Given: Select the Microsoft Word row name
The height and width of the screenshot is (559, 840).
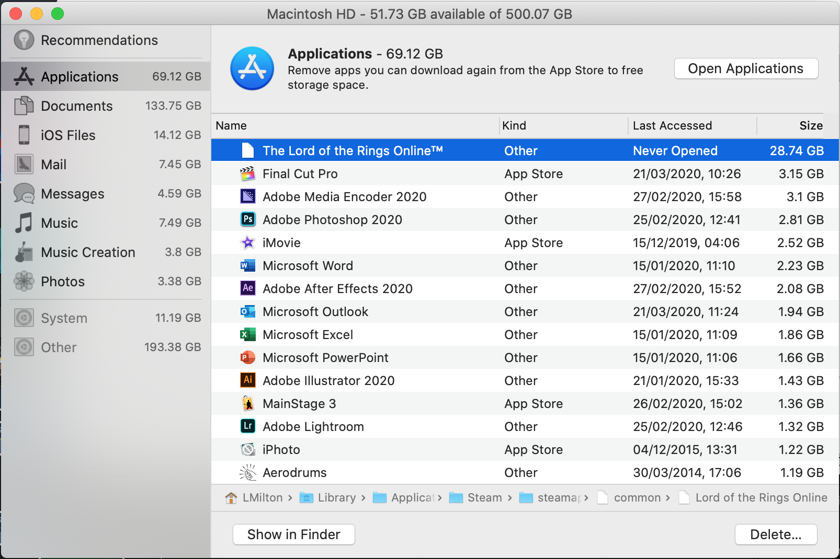Looking at the screenshot, I should (308, 265).
